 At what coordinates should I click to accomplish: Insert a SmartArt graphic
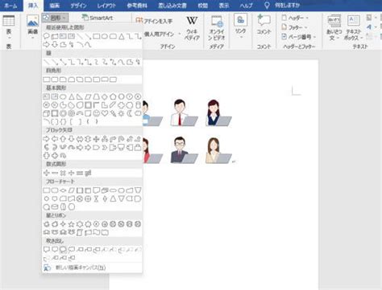(x=98, y=18)
